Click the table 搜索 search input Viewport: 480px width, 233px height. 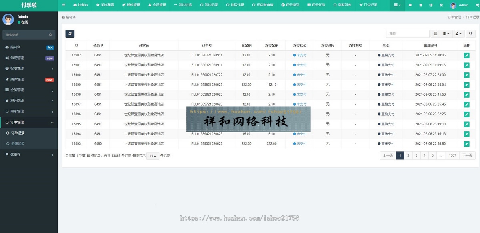pyautogui.click(x=408, y=34)
